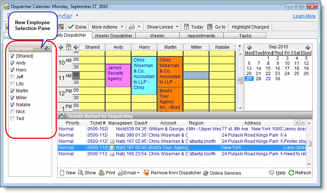Image resolution: width=327 pixels, height=193 pixels.
Task: Open date picker between day arrows
Action: click(68, 47)
